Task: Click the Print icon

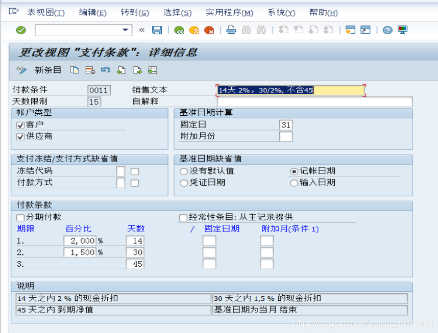Action: point(231,30)
